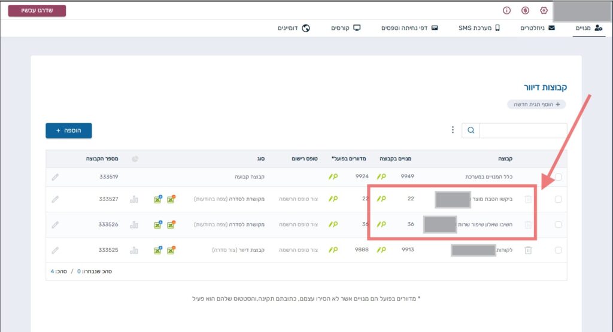Screen dimensions: 613x332
Task: Click the info circle icon in header
Action: [x=506, y=11]
